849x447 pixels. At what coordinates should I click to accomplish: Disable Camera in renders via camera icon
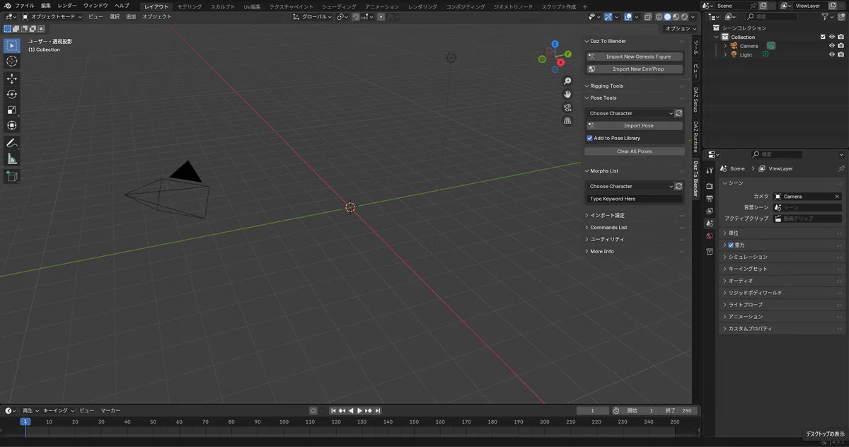841,46
